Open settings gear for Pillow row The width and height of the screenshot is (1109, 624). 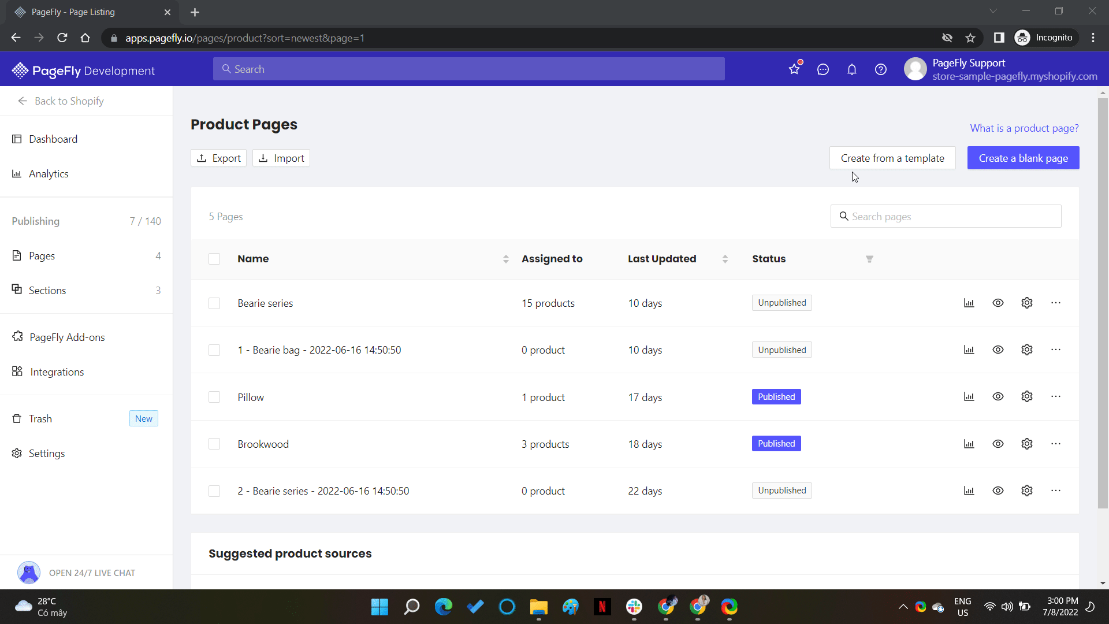(x=1027, y=396)
